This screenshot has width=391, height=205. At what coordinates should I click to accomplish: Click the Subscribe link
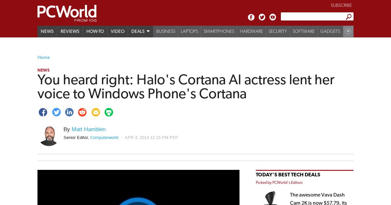coord(341,6)
